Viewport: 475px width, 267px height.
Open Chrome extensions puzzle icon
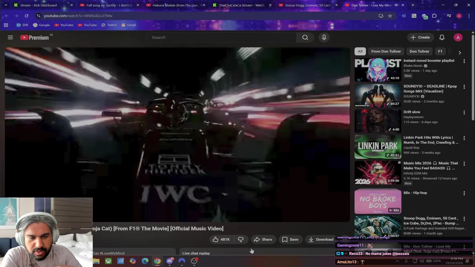coord(434,16)
